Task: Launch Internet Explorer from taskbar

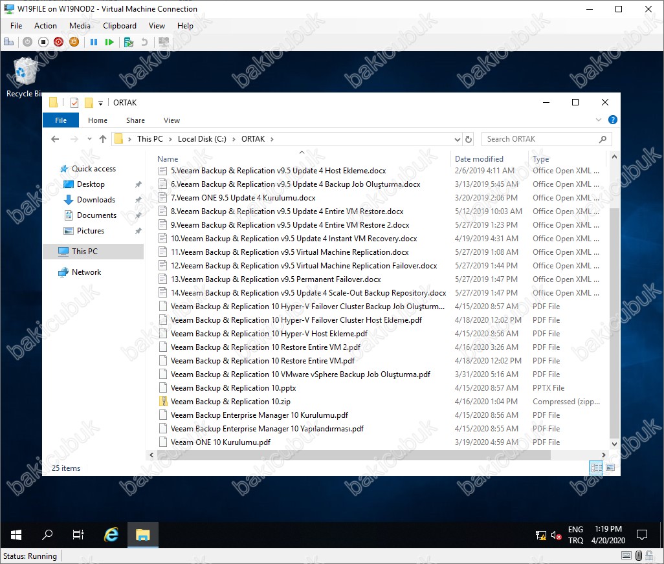Action: (111, 535)
